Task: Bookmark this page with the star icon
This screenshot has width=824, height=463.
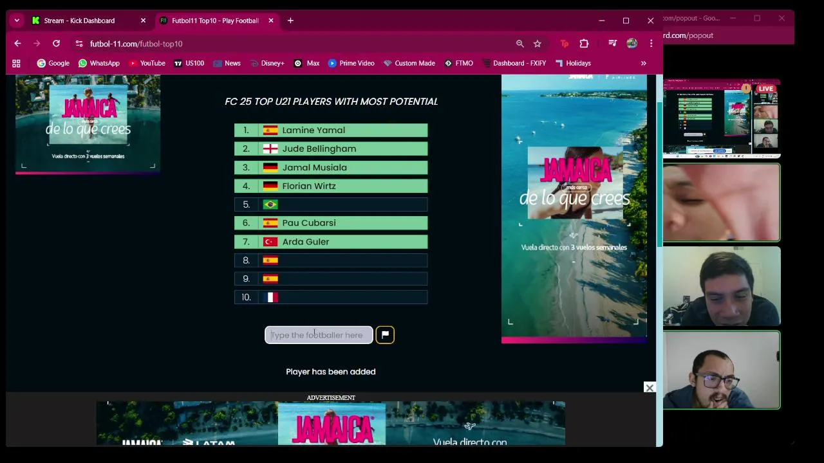Action: coord(538,44)
